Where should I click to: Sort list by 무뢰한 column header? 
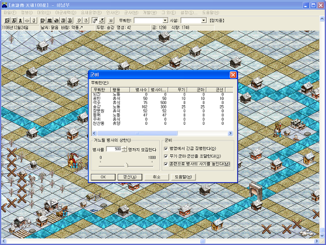click(x=101, y=90)
